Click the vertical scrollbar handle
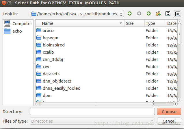Viewport: 184px width, 129px height. point(179,34)
